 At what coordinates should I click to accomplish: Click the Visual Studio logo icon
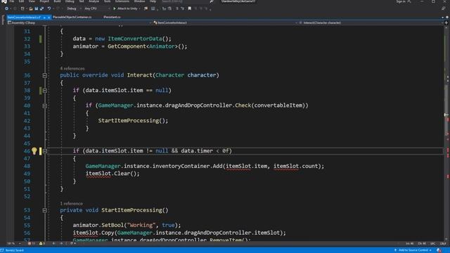pyautogui.click(x=4, y=1)
